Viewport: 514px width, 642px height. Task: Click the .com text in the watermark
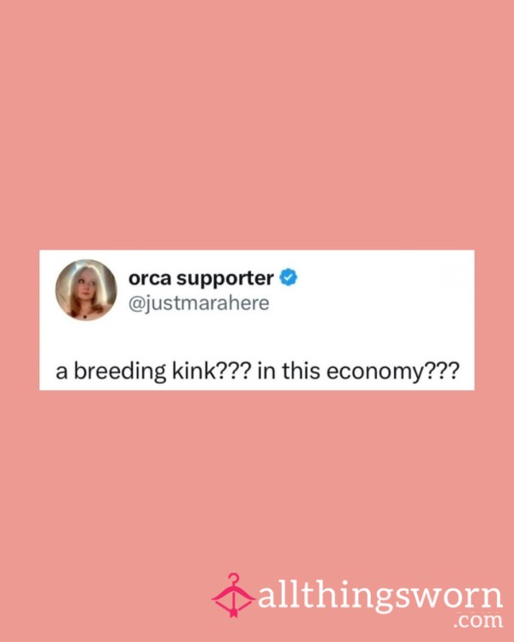[478, 621]
